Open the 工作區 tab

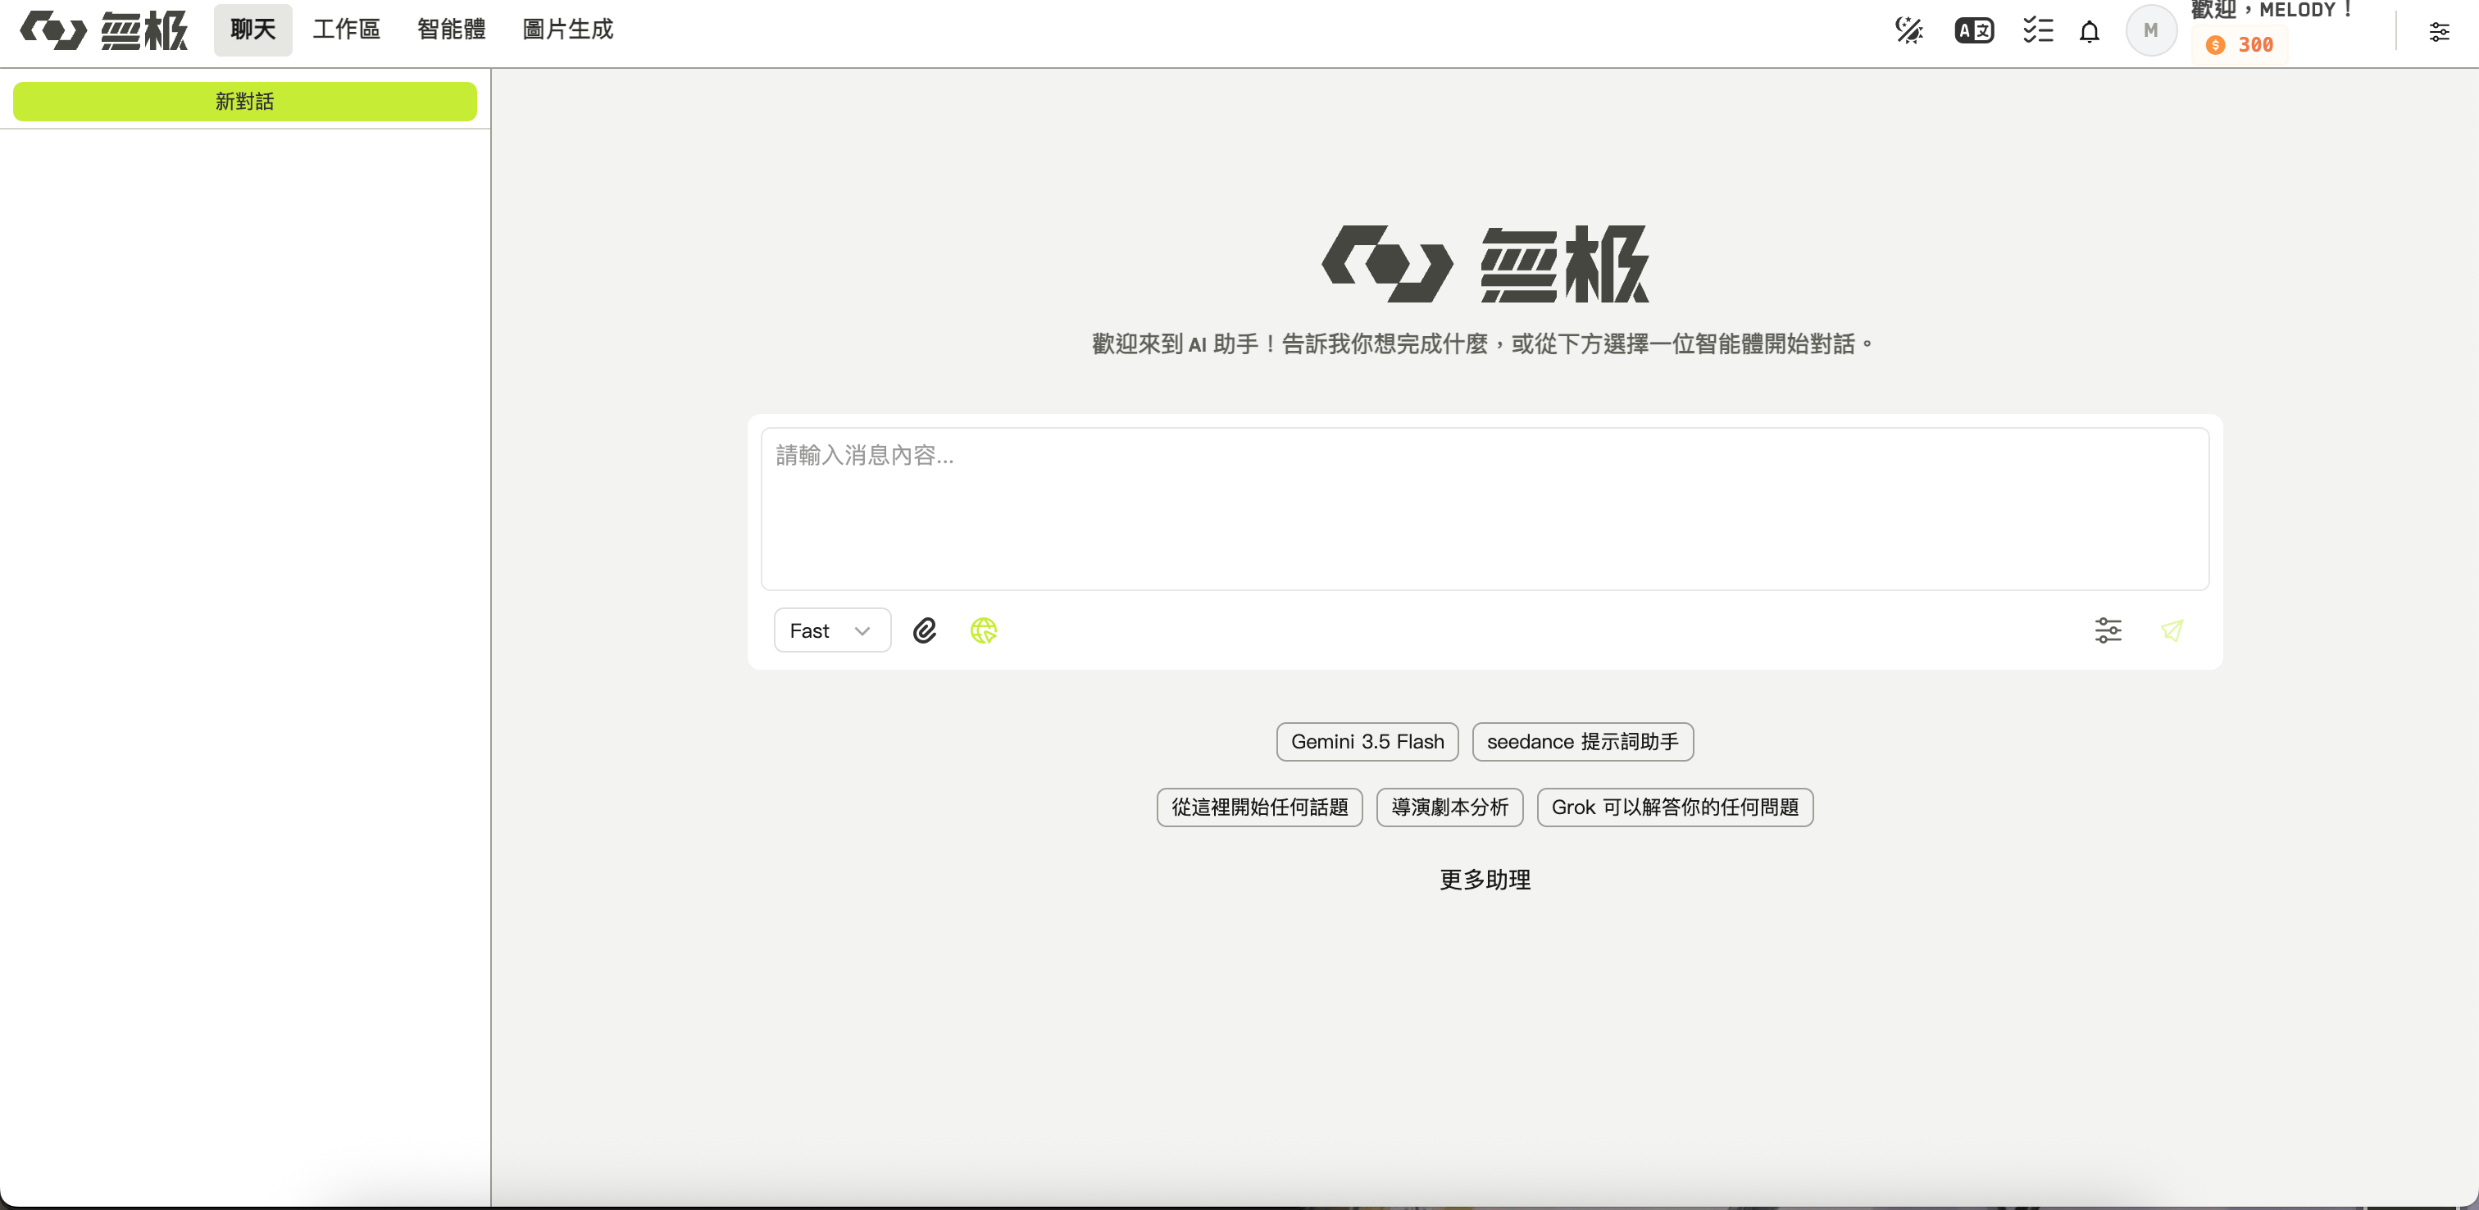pyautogui.click(x=347, y=30)
